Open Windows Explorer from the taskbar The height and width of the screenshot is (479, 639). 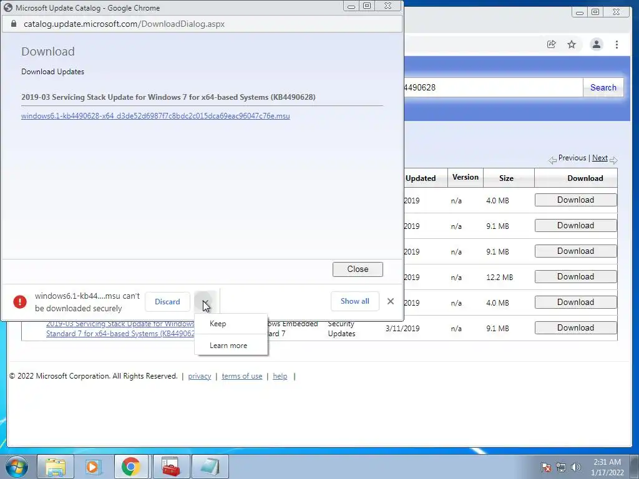[x=56, y=467]
